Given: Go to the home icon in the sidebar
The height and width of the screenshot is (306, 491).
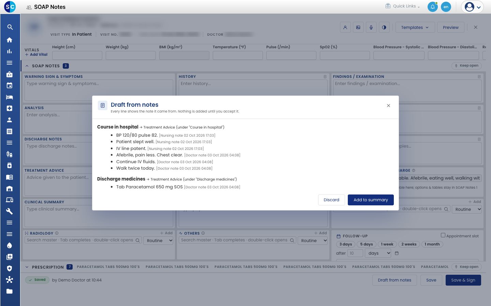Looking at the screenshot, I should point(10,40).
